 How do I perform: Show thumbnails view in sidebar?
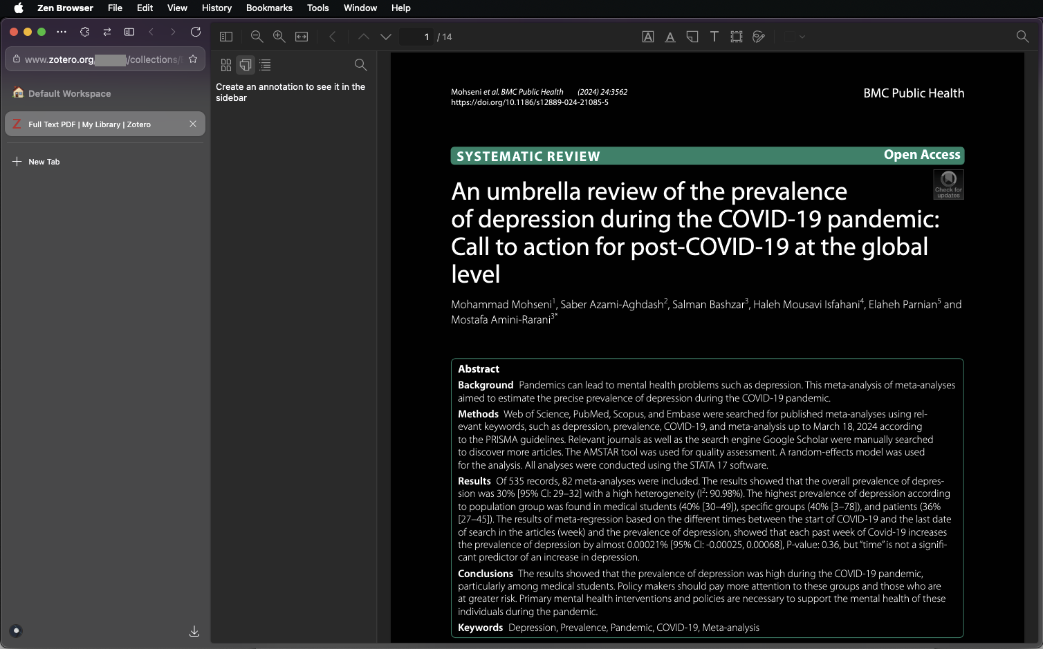226,65
